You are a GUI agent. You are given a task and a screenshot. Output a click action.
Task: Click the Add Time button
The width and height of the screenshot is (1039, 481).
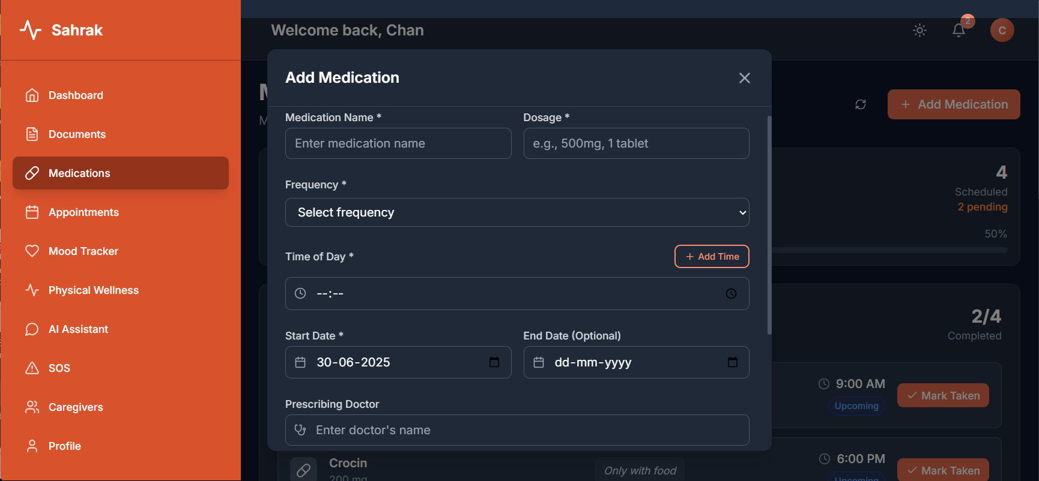(x=712, y=257)
